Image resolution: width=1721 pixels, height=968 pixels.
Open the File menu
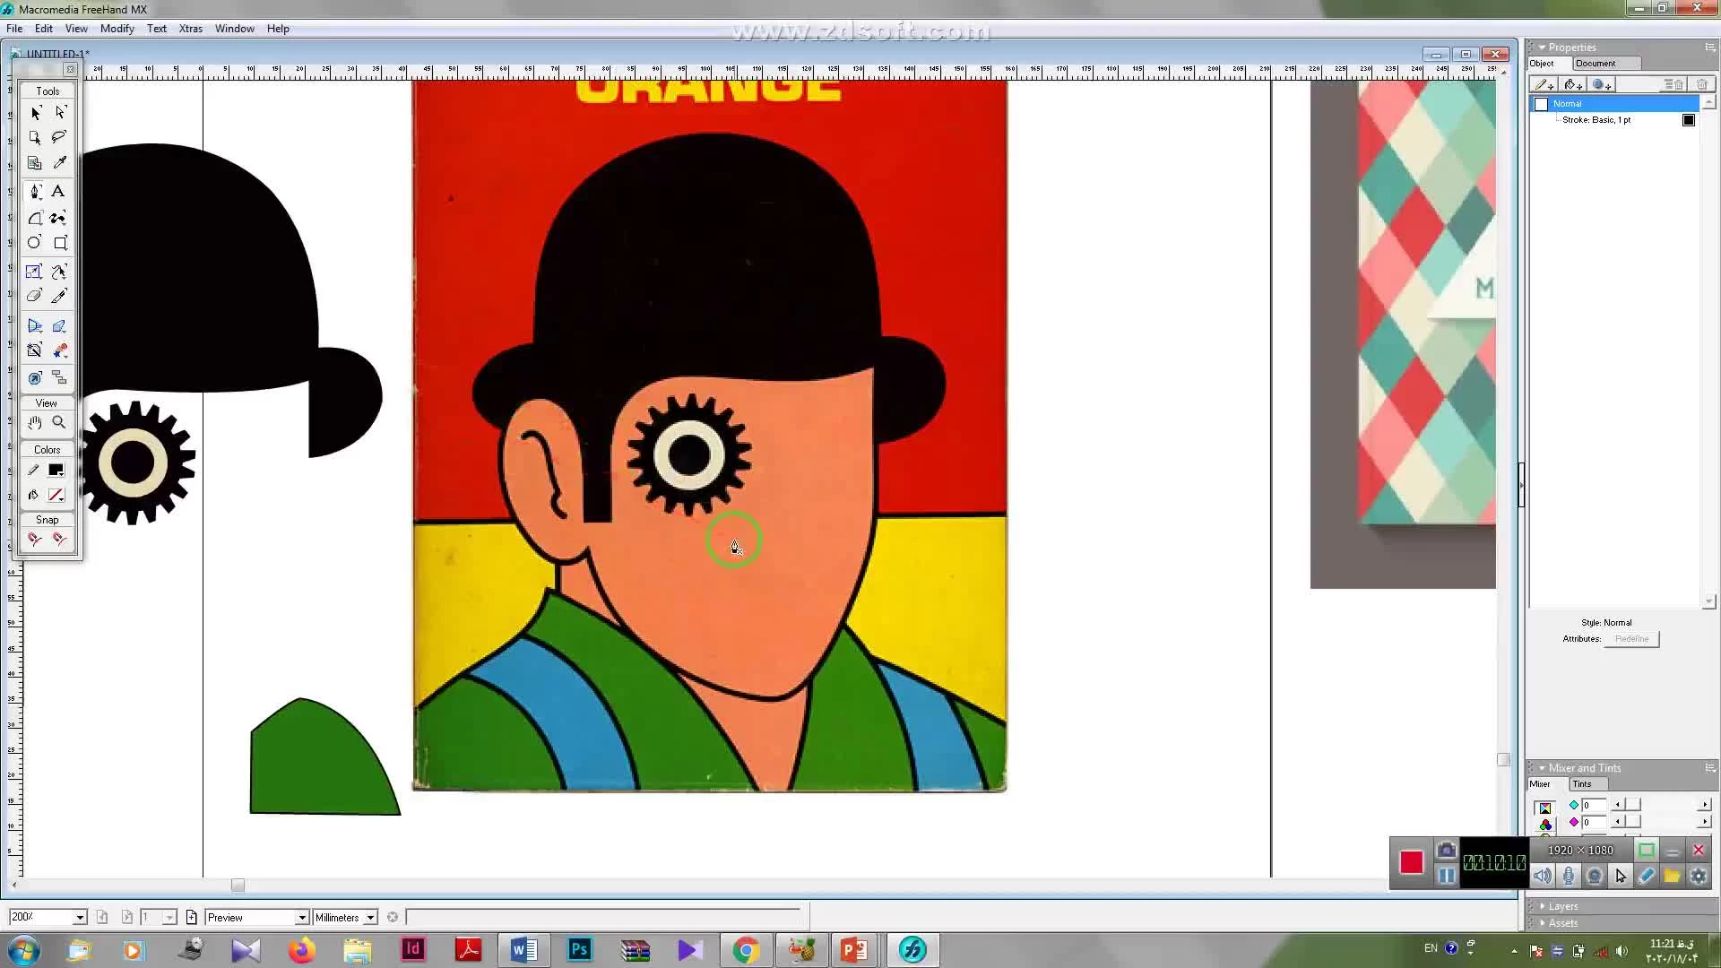[14, 29]
